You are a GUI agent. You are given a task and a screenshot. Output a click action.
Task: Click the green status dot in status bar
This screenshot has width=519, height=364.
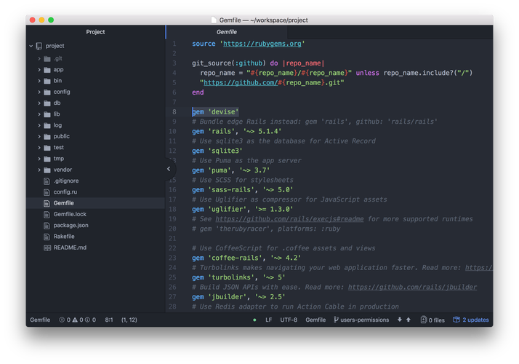(x=254, y=320)
